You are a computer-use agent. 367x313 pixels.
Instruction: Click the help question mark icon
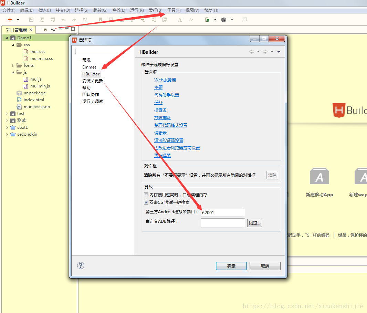click(81, 265)
